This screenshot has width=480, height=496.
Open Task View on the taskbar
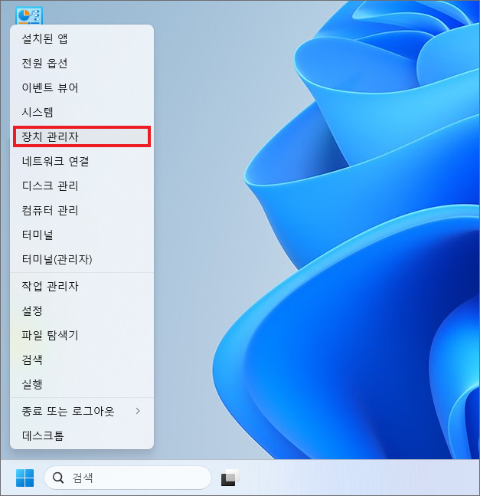(x=230, y=478)
